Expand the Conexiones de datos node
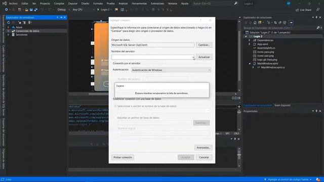 pyautogui.click(x=9, y=31)
